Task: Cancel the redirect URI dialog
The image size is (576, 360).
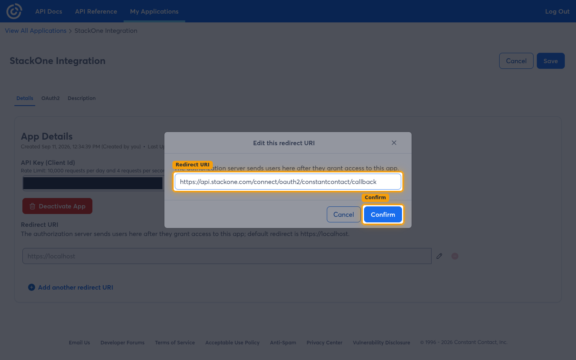Action: pyautogui.click(x=344, y=214)
